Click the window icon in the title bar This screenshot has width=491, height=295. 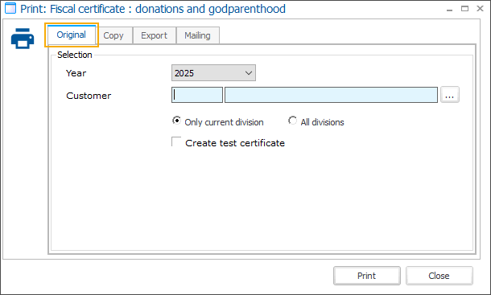(x=10, y=9)
